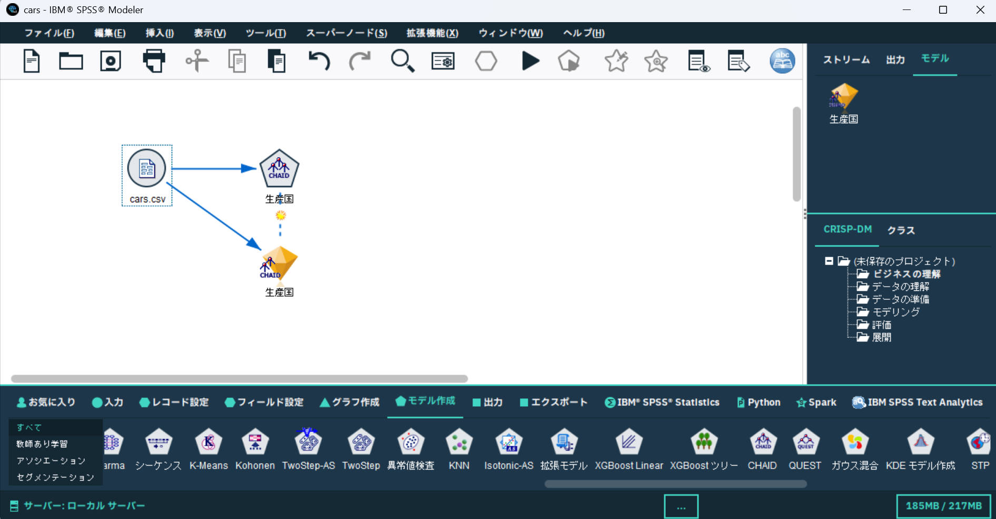Switch to the 出力 panel tab
The height and width of the screenshot is (519, 996).
(x=895, y=60)
